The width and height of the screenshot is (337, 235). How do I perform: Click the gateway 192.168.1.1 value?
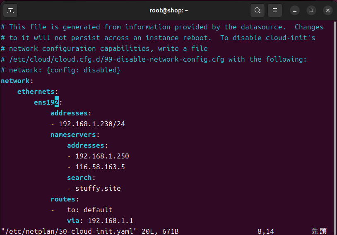(x=111, y=221)
